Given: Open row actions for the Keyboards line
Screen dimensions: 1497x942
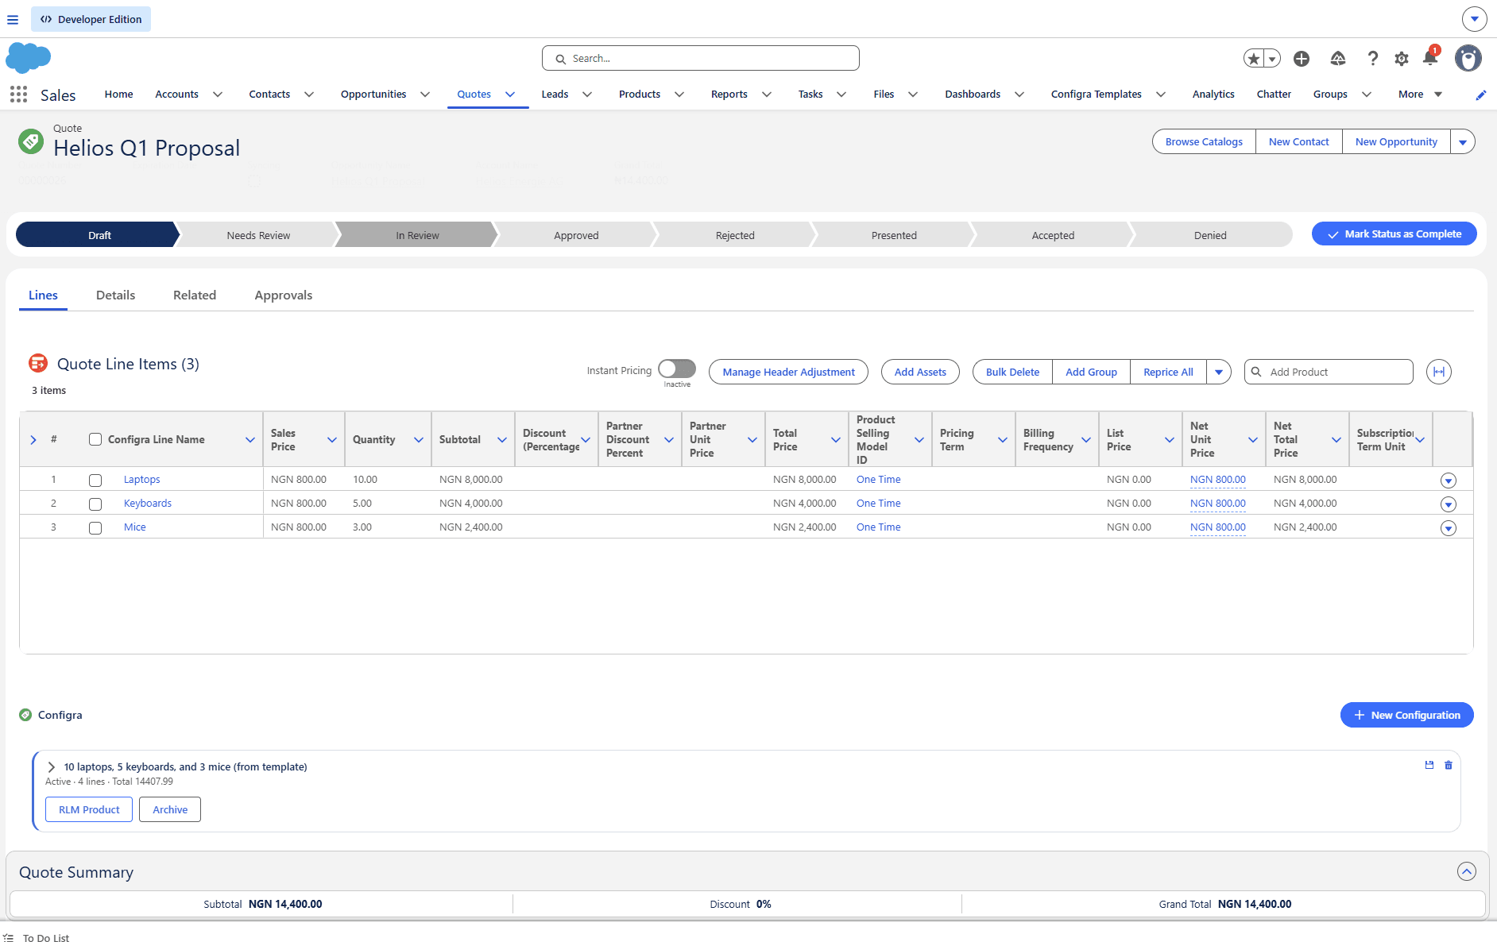Looking at the screenshot, I should 1449,504.
